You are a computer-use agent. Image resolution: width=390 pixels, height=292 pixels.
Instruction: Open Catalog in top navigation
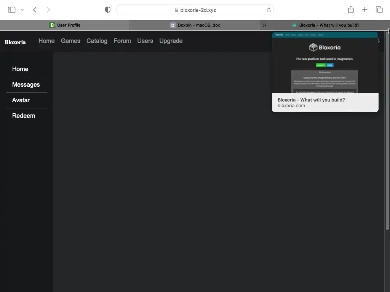(x=97, y=41)
